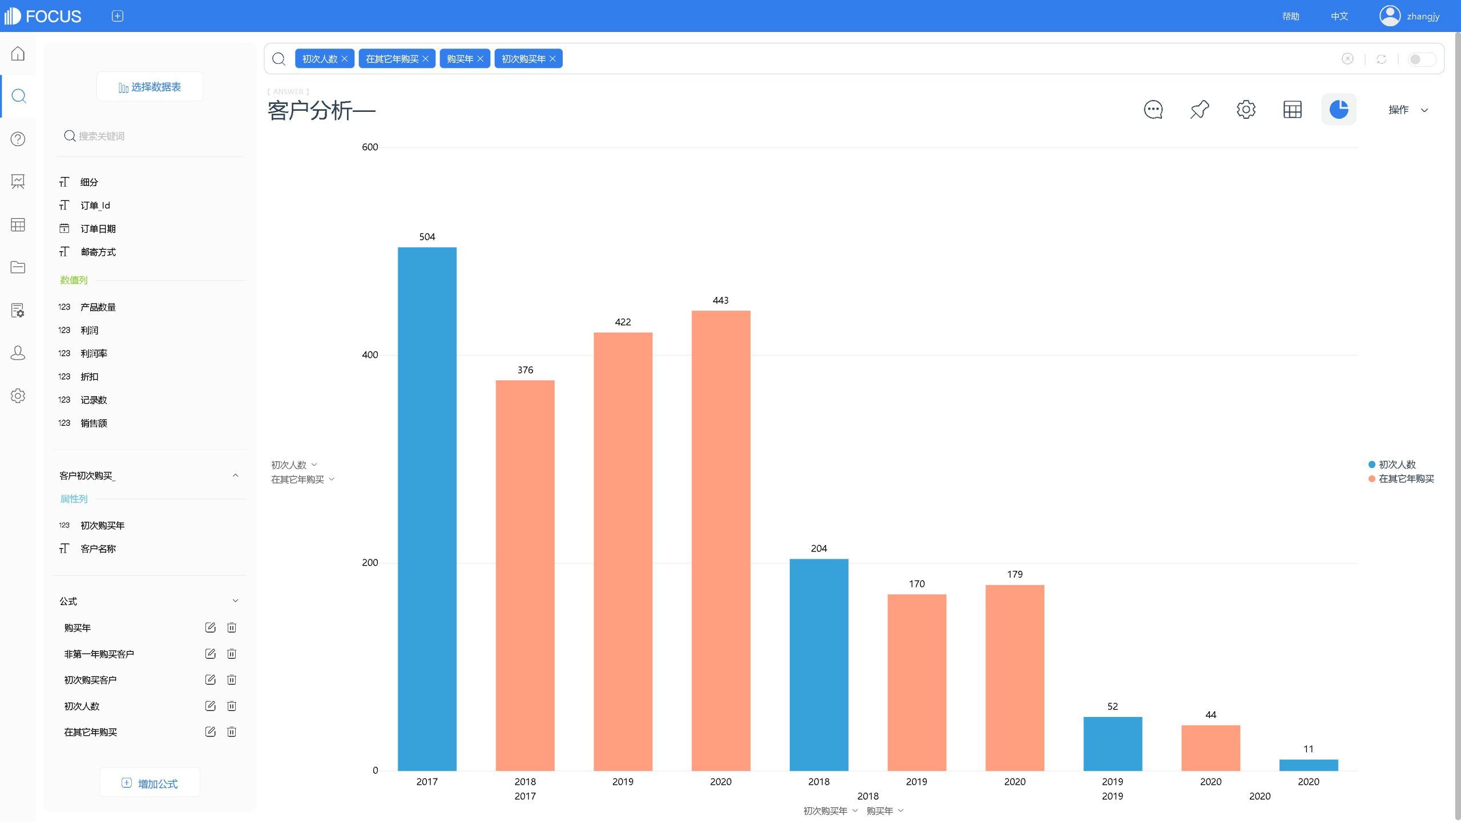Select the 邮寄方式 column

coord(98,252)
